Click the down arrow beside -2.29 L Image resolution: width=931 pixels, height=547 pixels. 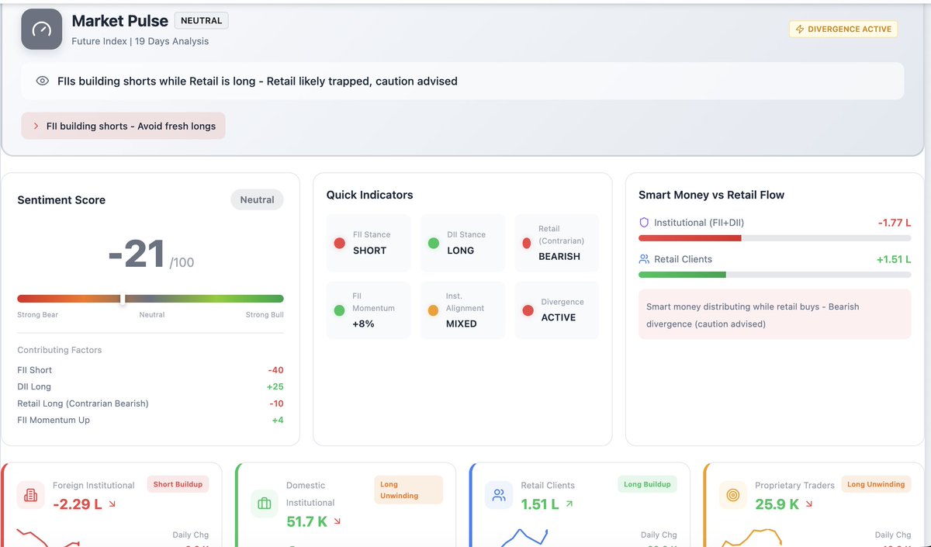(112, 504)
